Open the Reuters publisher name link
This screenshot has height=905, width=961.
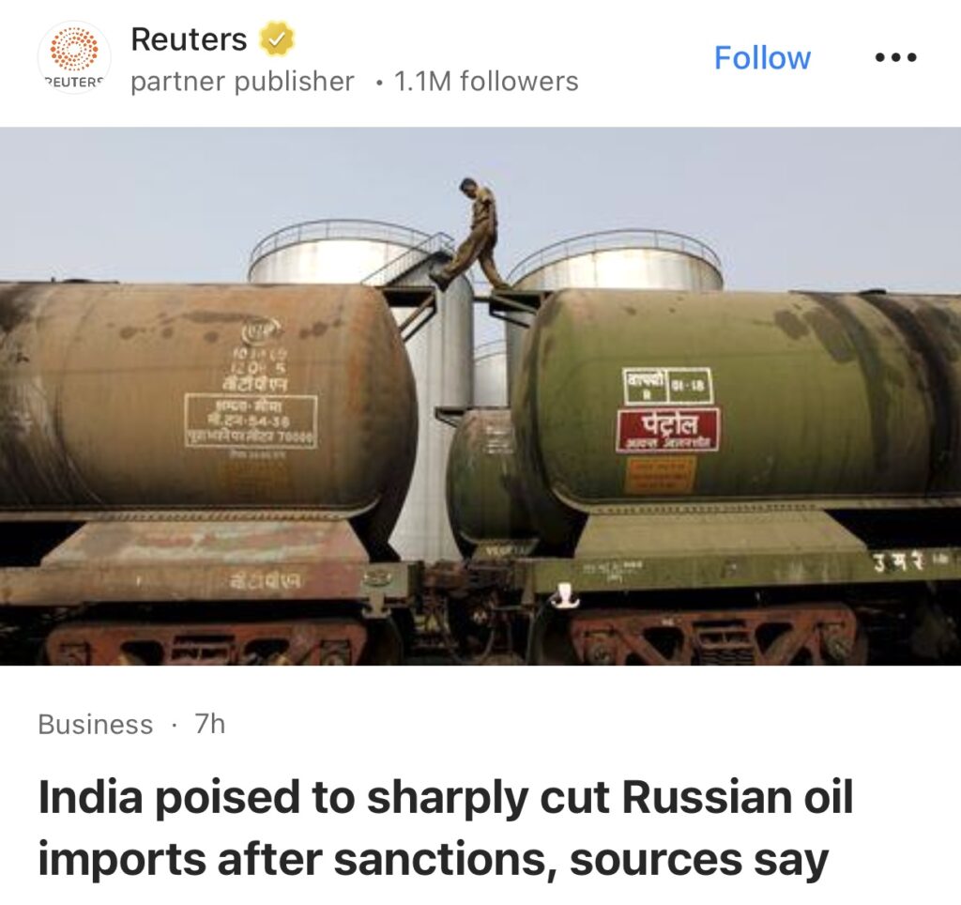(x=189, y=39)
